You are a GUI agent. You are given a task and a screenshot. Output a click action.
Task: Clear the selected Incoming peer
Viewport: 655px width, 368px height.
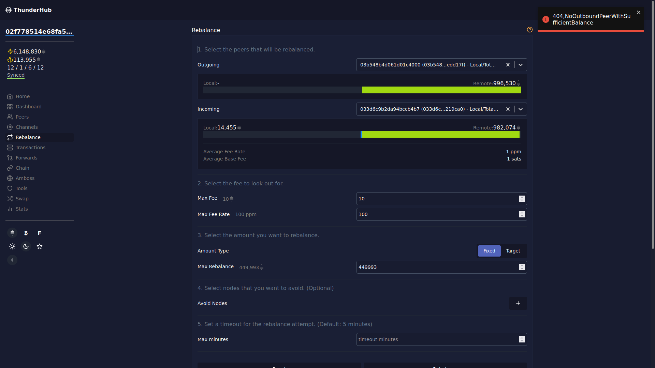click(508, 109)
